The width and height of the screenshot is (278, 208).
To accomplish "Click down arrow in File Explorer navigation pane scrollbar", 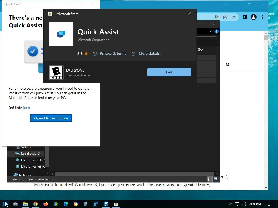I will (47, 174).
